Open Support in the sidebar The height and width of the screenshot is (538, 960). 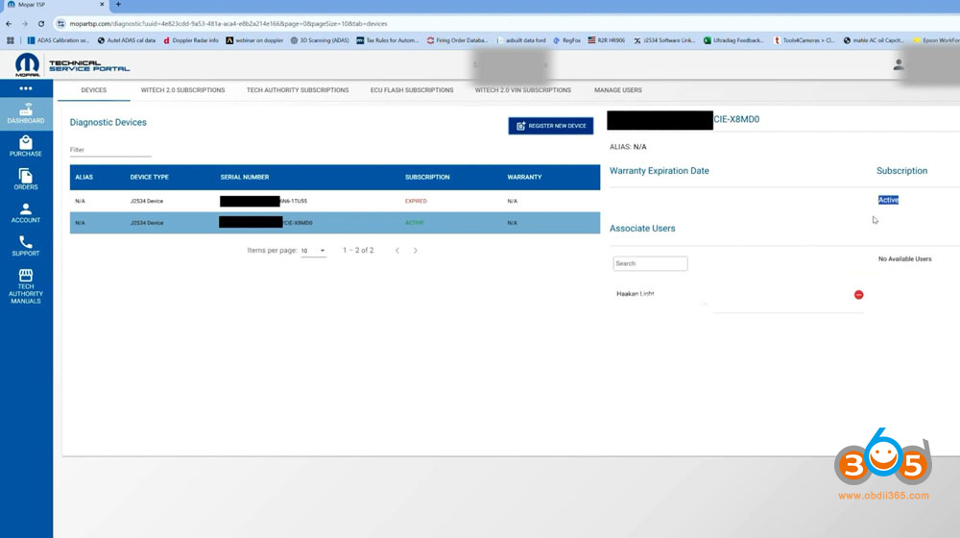(26, 246)
